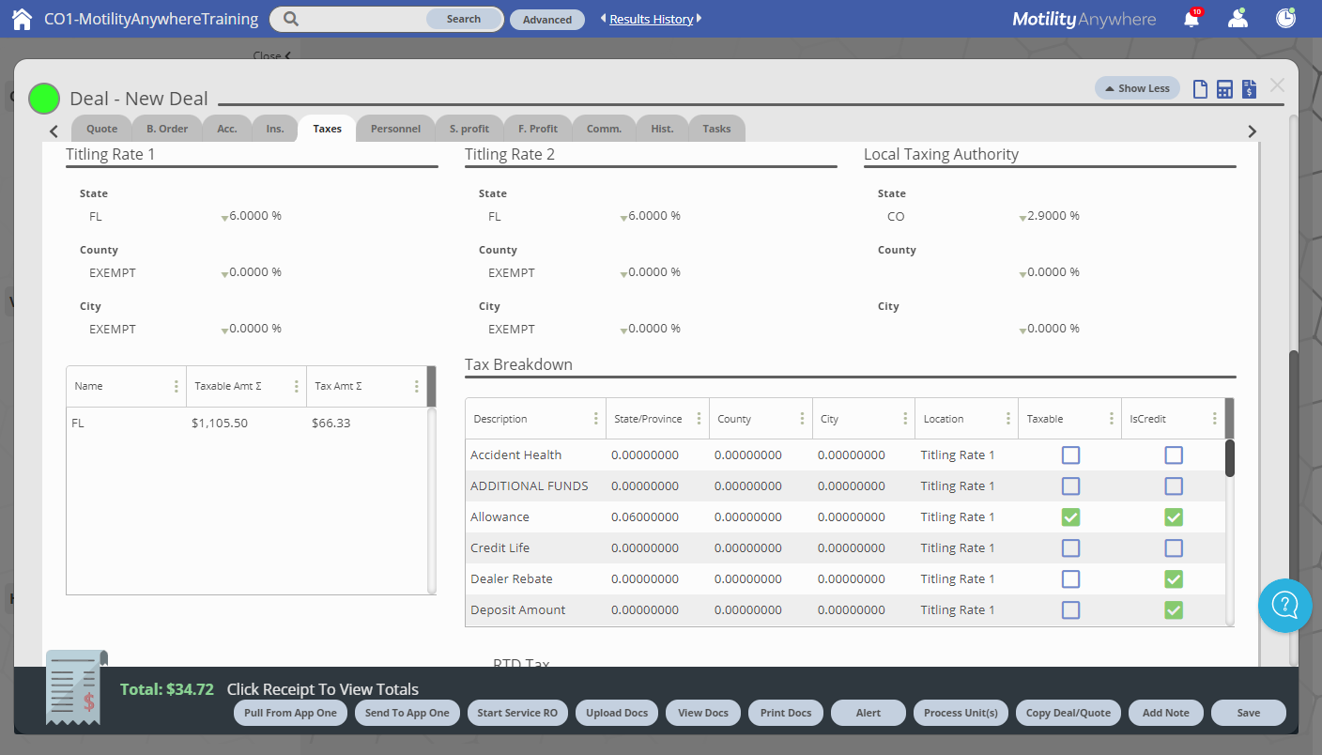Go to the Comm. tab
The width and height of the screenshot is (1322, 755).
pos(604,129)
